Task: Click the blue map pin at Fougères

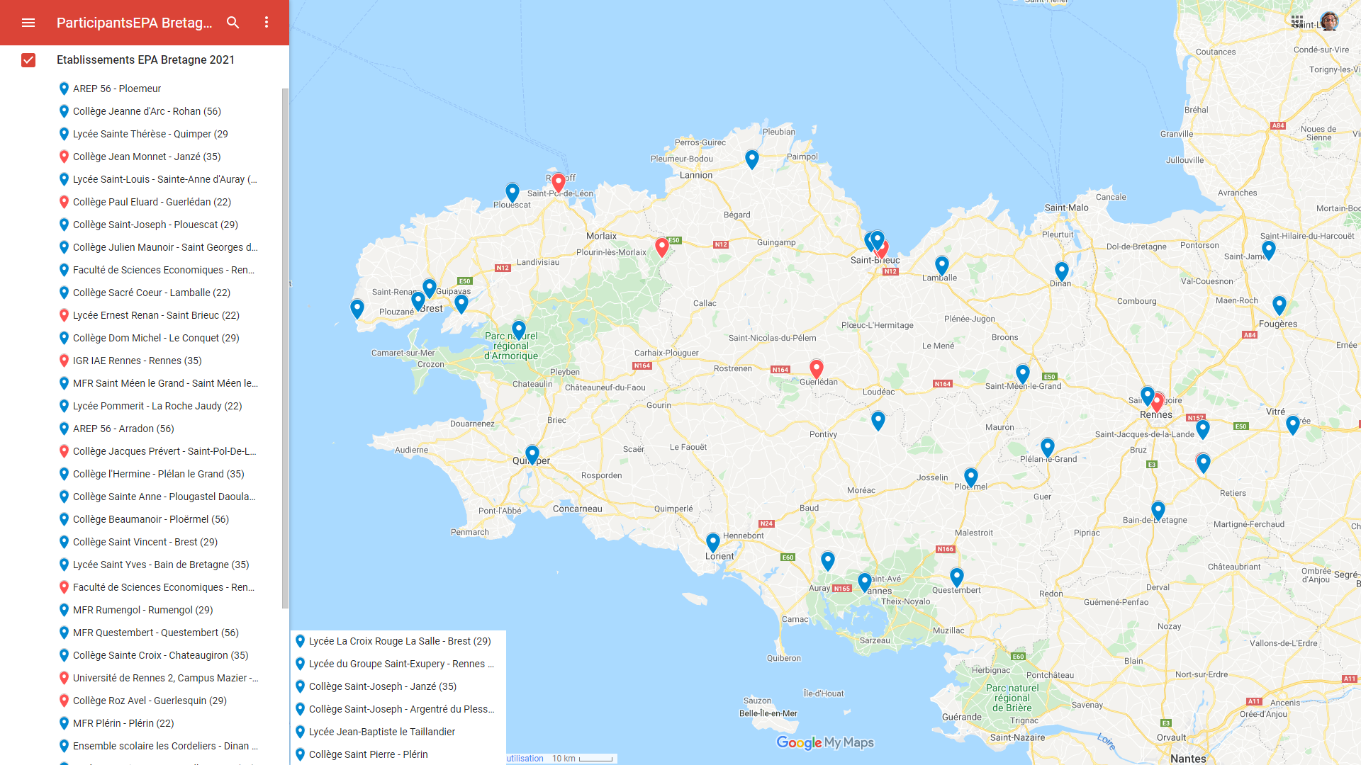Action: click(x=1279, y=305)
